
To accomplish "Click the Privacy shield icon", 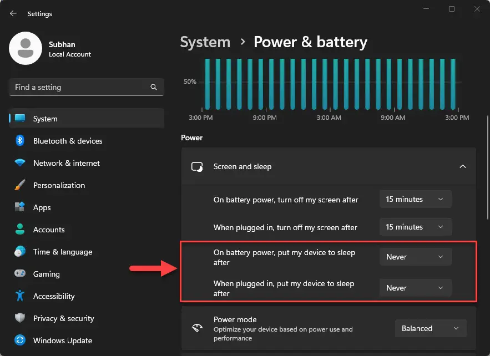I will (x=20, y=318).
